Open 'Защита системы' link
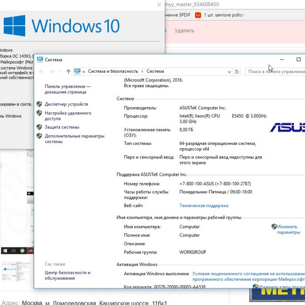The height and width of the screenshot is (305, 305). click(62, 127)
